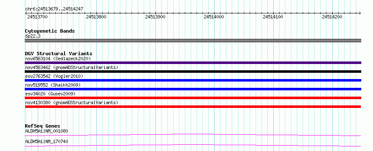Click ALDH5A1|NM_170740 gene label
Image resolution: width=373 pixels, height=151 pixels.
click(47, 141)
